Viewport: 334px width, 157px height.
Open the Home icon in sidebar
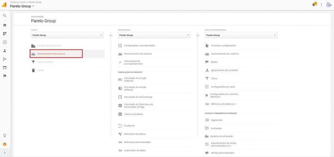tap(5, 25)
